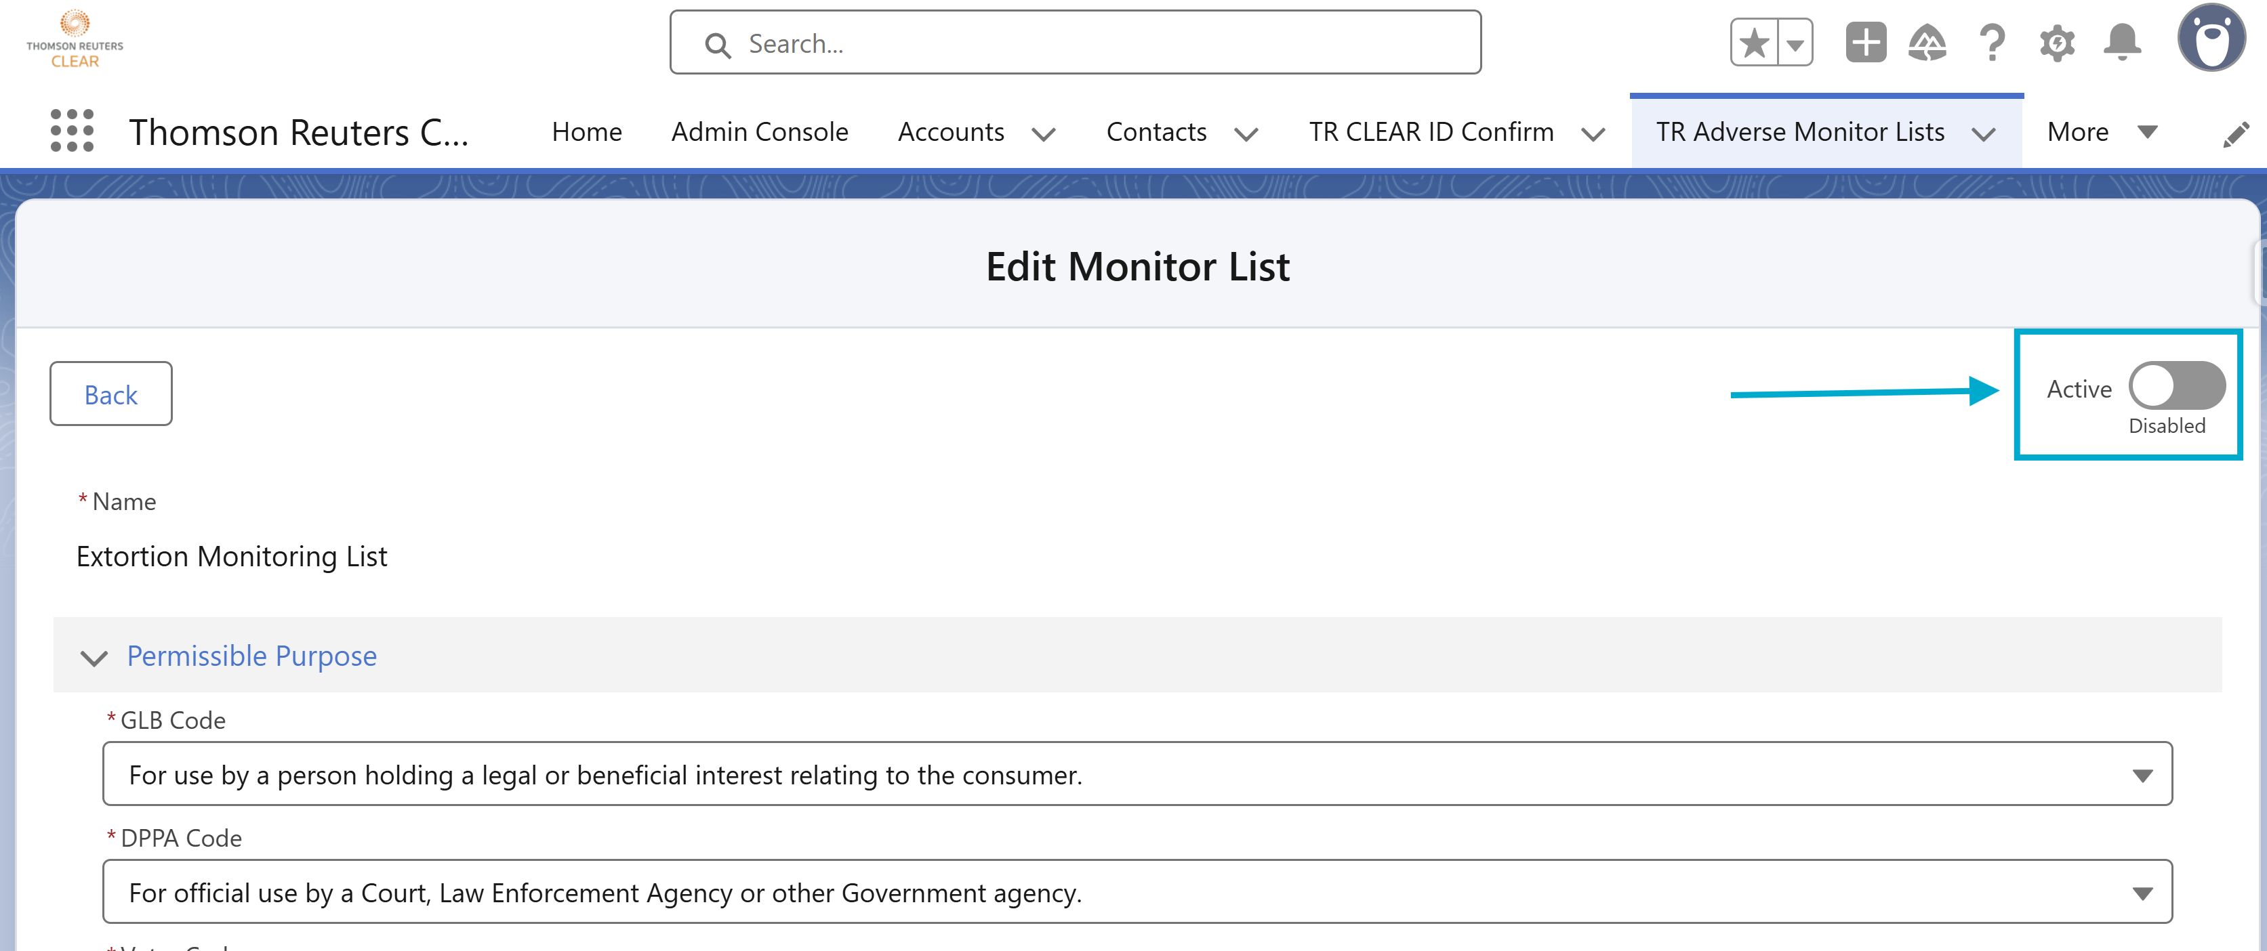Click the Thomson Reuters CLEAR logo
This screenshot has width=2267, height=951.
point(75,39)
